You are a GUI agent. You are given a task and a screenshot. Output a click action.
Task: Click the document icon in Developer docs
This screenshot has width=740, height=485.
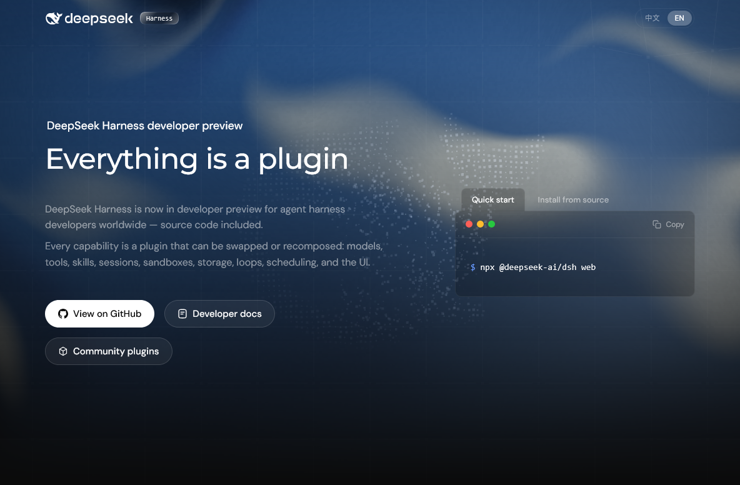(x=182, y=314)
